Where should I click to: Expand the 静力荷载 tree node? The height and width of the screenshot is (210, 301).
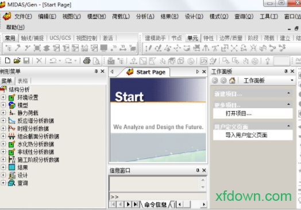(3, 113)
